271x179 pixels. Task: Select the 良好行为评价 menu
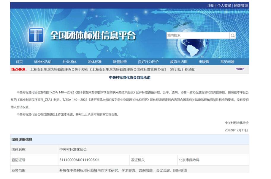(148, 62)
